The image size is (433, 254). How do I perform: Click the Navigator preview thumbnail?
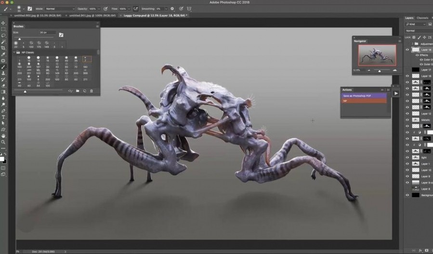pos(377,55)
